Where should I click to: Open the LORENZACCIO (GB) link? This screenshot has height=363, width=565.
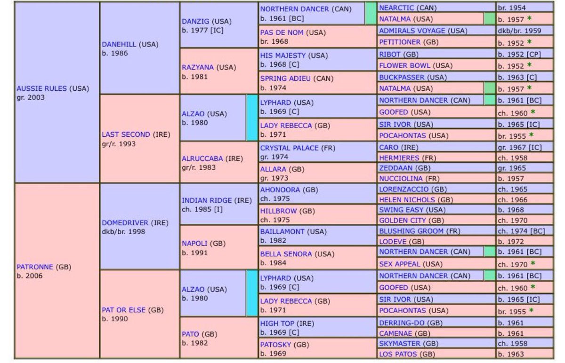click(413, 189)
